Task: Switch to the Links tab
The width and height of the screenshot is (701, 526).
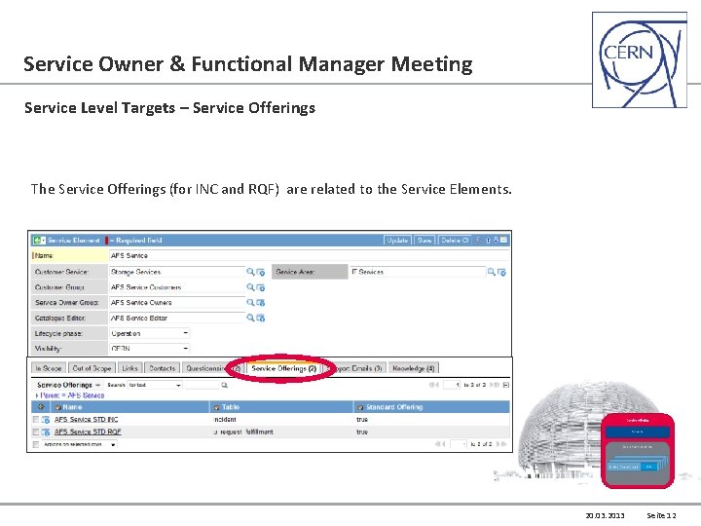Action: pyautogui.click(x=129, y=368)
